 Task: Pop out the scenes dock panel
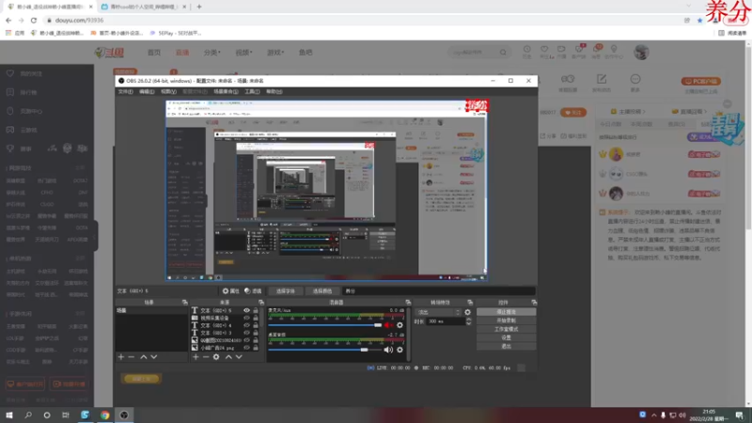[184, 303]
